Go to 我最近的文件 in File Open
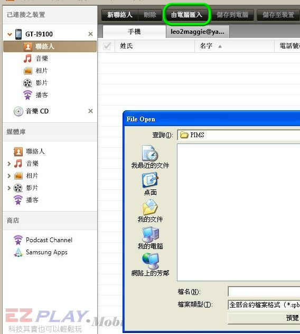This screenshot has height=334, width=300. tap(150, 157)
